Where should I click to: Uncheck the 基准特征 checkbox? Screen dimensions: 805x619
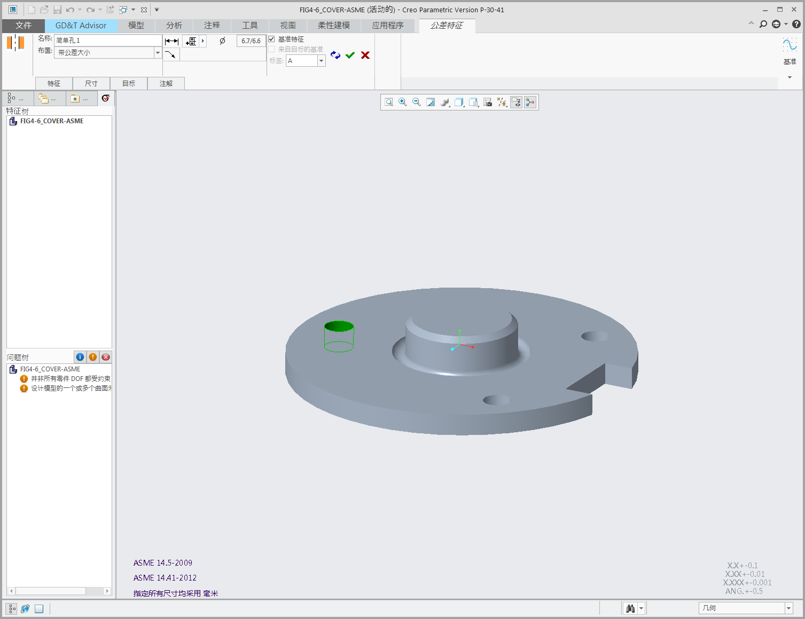coord(271,39)
